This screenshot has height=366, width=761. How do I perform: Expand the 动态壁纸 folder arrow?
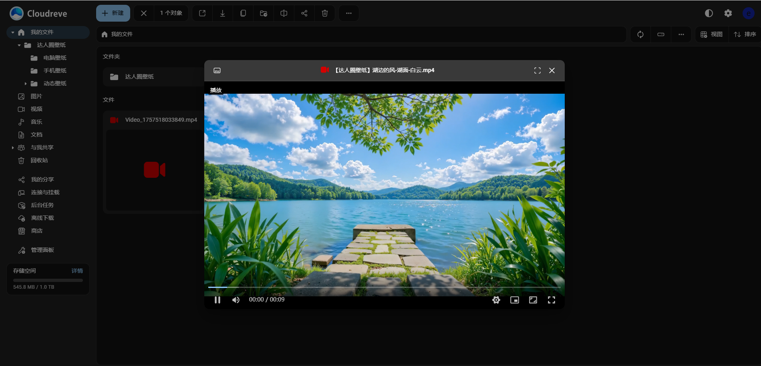click(26, 84)
